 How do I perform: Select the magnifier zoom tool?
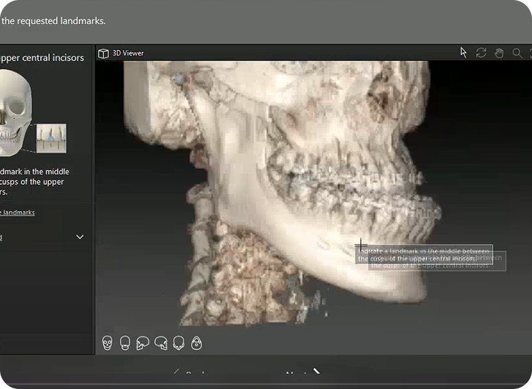coord(518,53)
